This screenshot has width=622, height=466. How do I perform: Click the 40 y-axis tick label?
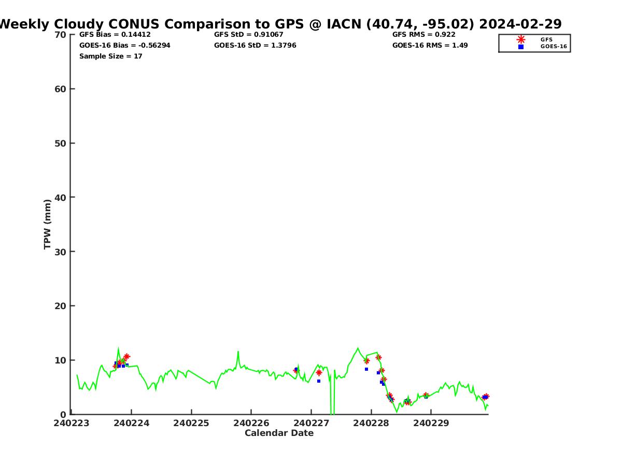click(x=61, y=197)
